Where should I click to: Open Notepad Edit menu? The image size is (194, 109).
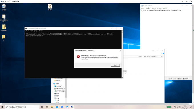coord(148,8)
